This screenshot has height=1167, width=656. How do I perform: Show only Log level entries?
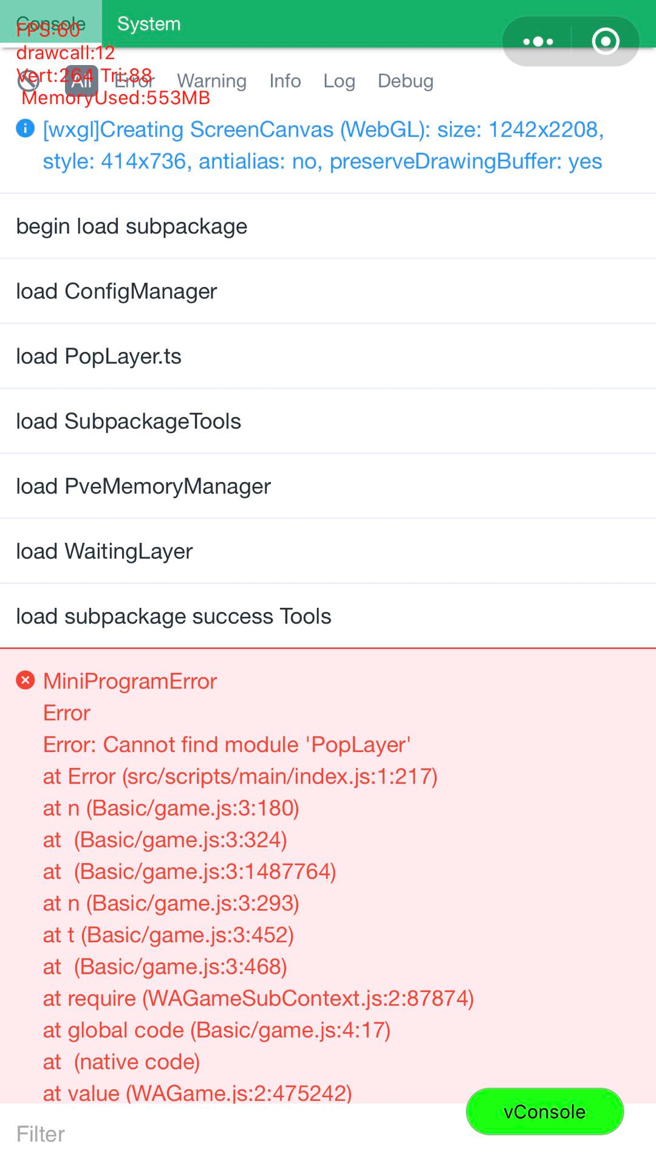click(x=339, y=81)
